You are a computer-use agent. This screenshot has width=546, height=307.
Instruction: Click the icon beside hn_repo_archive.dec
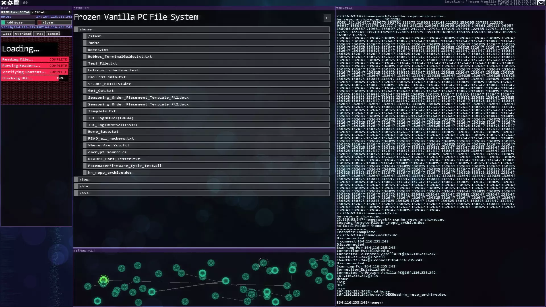85,173
